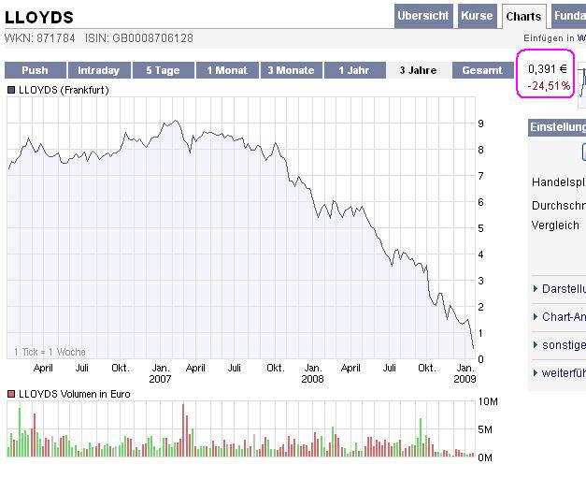Choose the 3 Monate time range
The height and width of the screenshot is (479, 586).
tap(292, 70)
